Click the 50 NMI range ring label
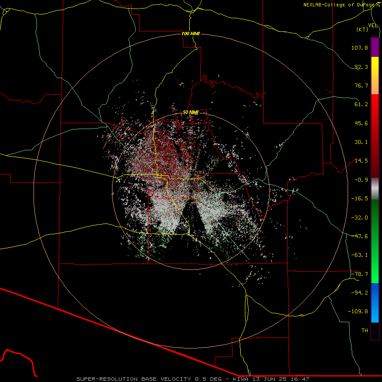The height and width of the screenshot is (382, 382). tap(191, 112)
